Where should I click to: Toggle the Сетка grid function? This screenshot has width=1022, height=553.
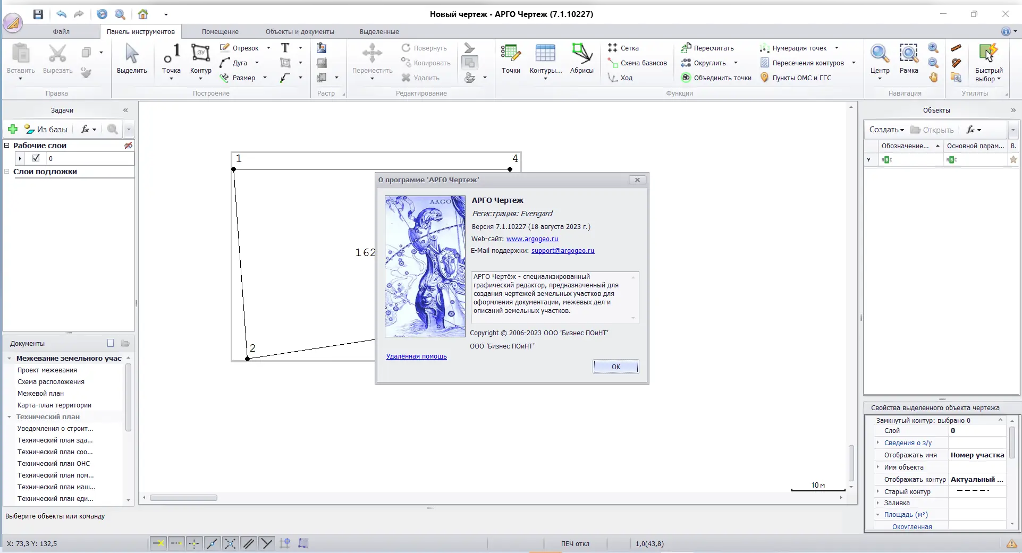coord(623,48)
